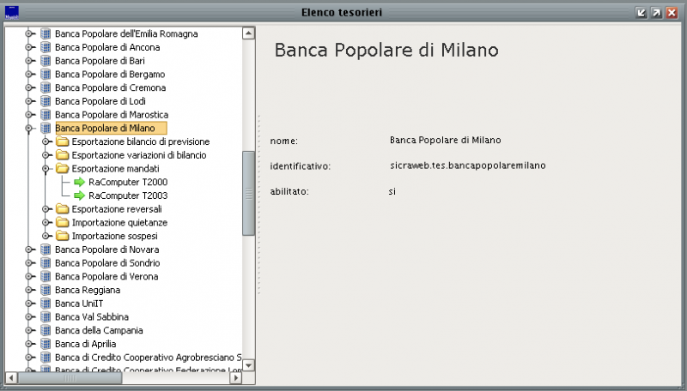Select Banca Val Sabbina in the list
Screen dimensions: 687x391
(94, 317)
